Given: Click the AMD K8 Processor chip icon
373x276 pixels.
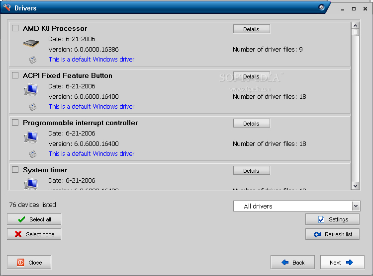Looking at the screenshot, I should pyautogui.click(x=31, y=44).
